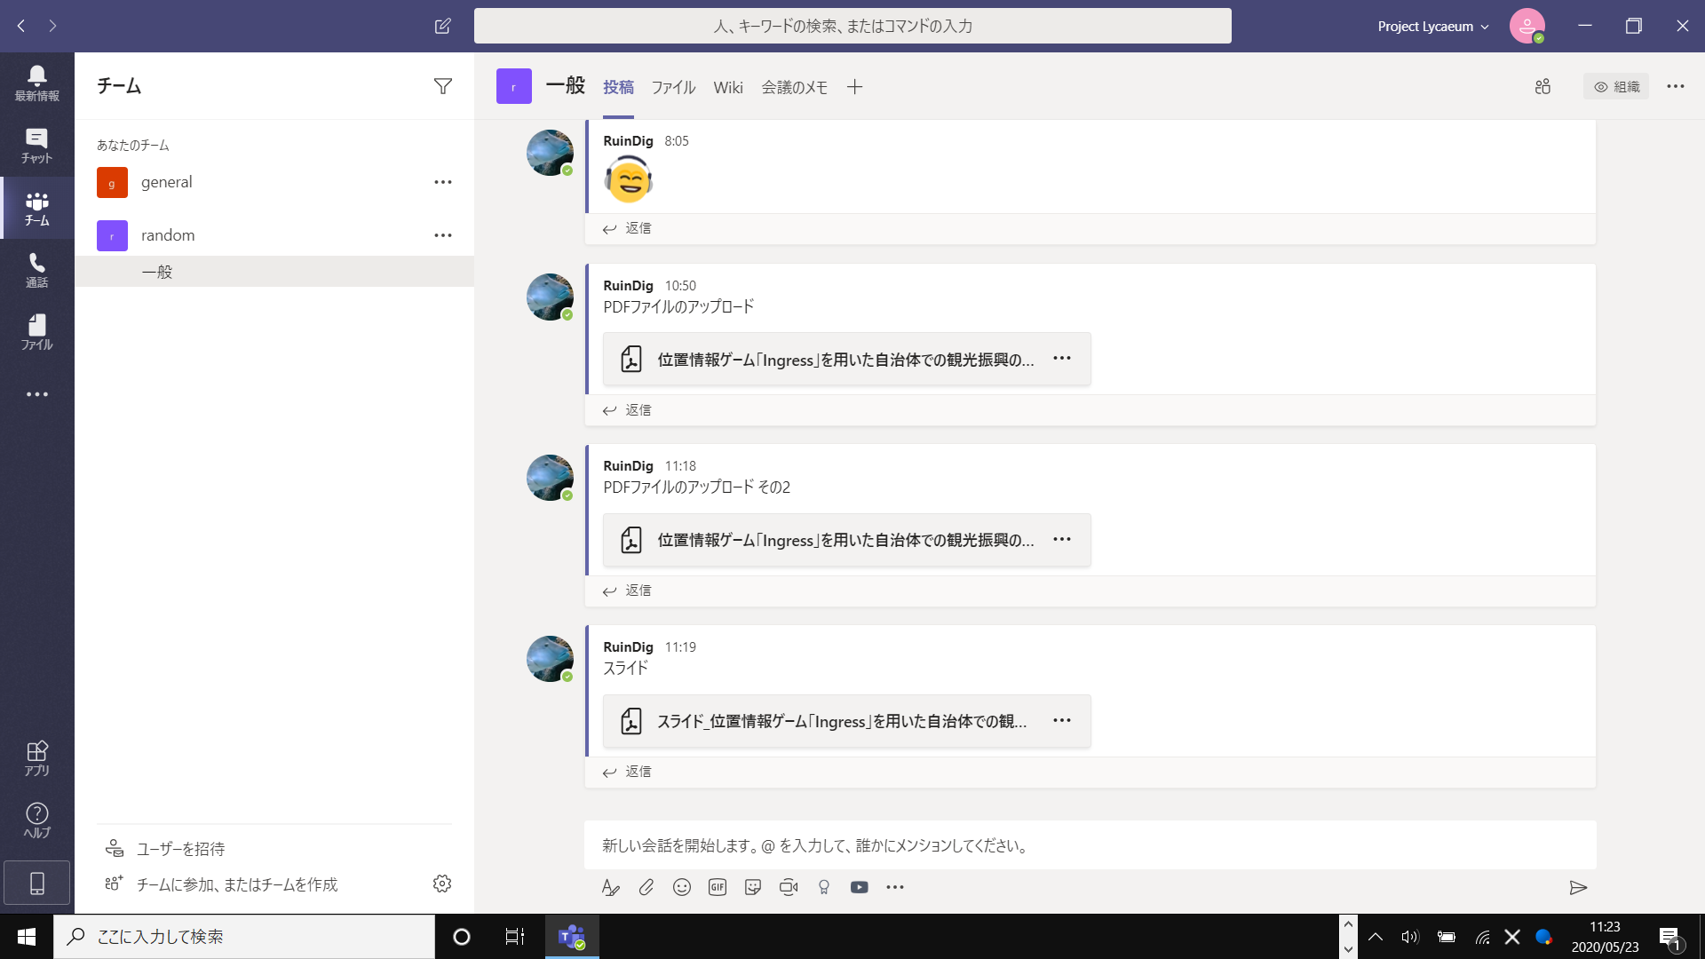The image size is (1705, 959).
Task: Open the GIF picker
Action: (x=718, y=887)
